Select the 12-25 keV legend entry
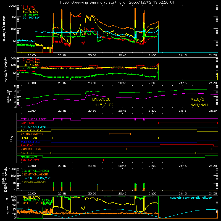The image size is (221, 221). pyautogui.click(x=30, y=12)
